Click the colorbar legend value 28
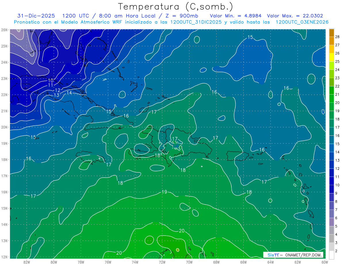The image size is (345, 266). (x=338, y=37)
